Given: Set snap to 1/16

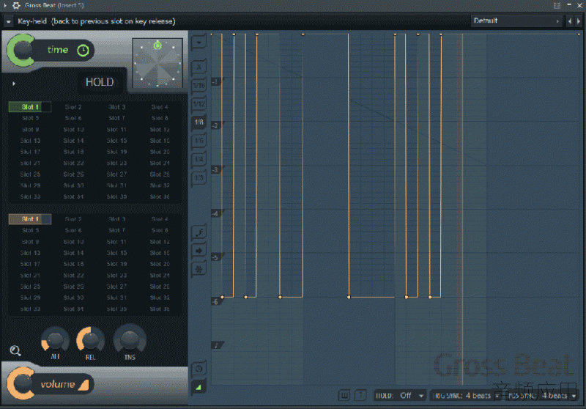Looking at the screenshot, I should 199,85.
